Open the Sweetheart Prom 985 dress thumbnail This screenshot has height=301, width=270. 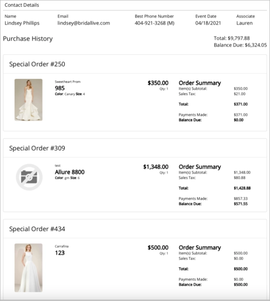tap(28, 100)
